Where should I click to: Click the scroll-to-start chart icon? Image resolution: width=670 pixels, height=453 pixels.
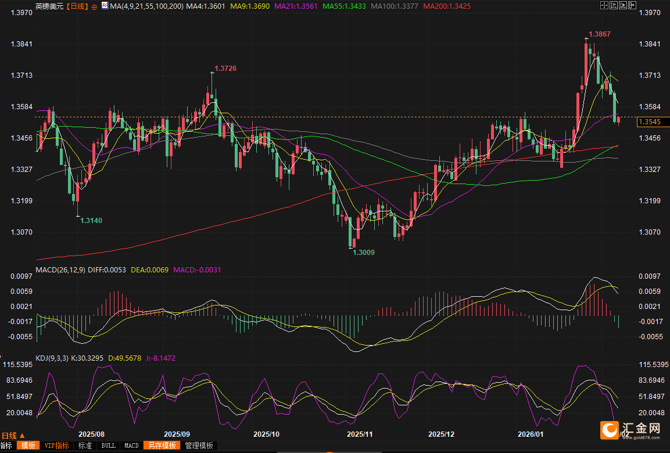pyautogui.click(x=614, y=5)
